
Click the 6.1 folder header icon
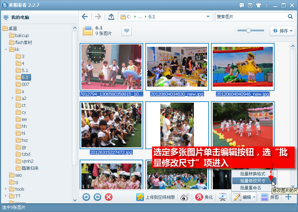(x=88, y=31)
